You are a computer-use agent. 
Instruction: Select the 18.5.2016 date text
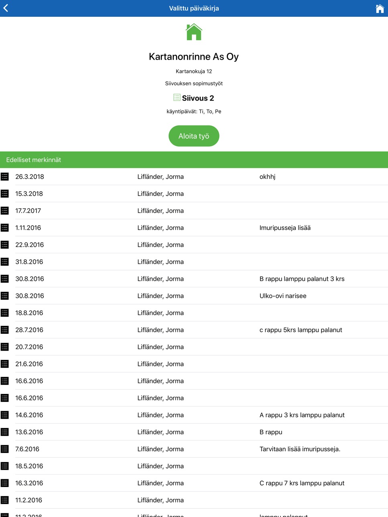[x=29, y=466]
